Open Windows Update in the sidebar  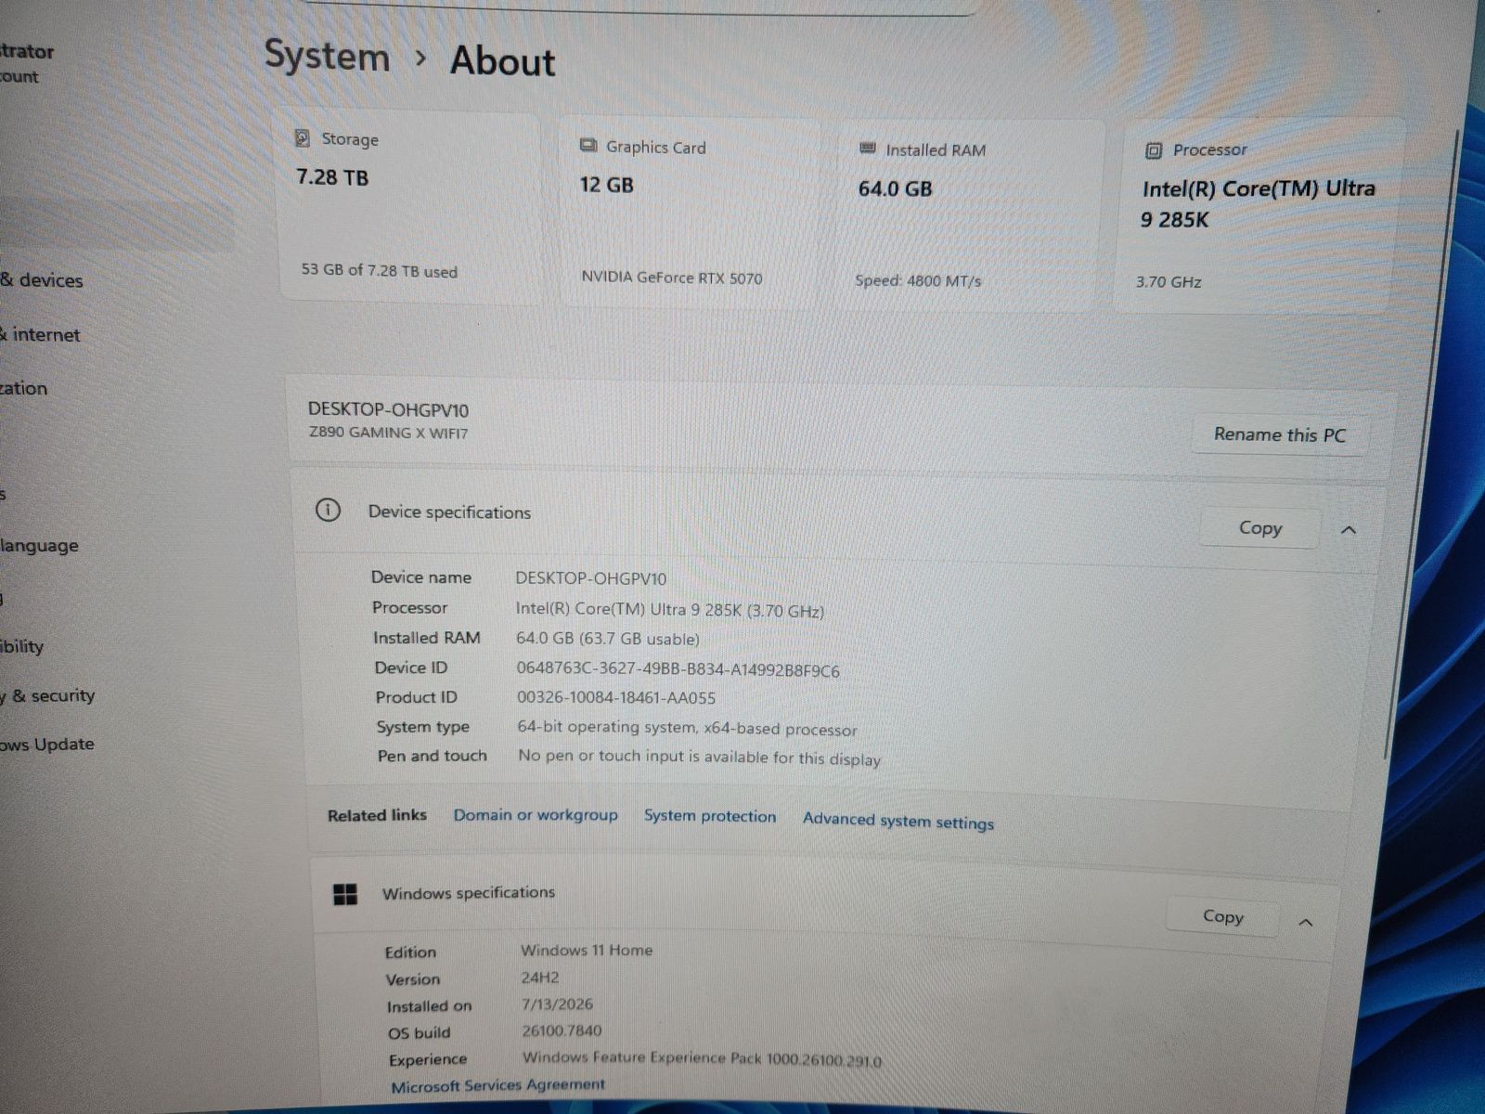[x=47, y=744]
